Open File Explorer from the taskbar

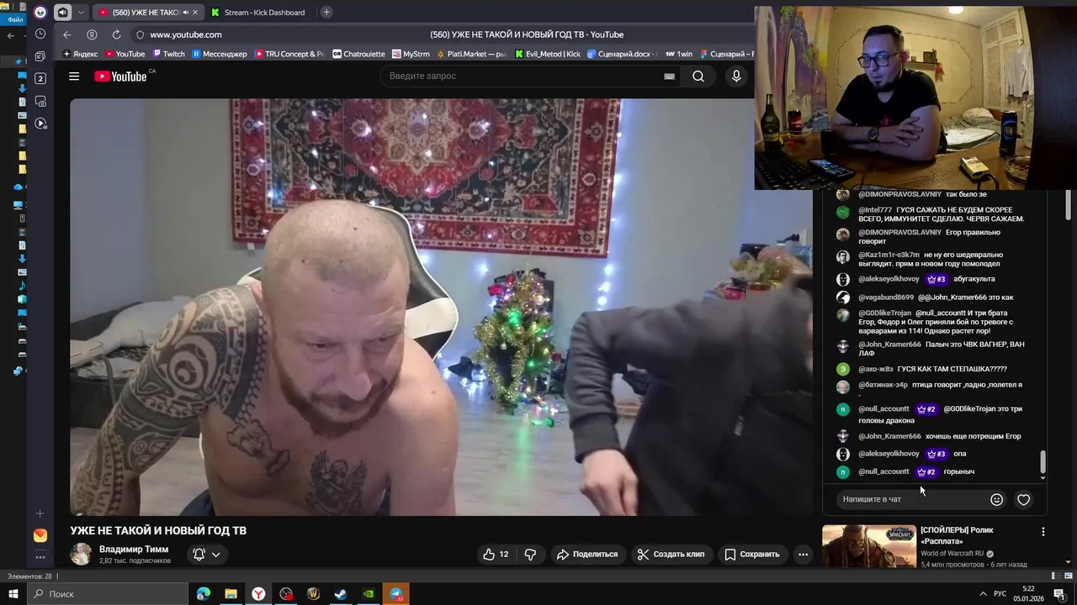tap(231, 594)
